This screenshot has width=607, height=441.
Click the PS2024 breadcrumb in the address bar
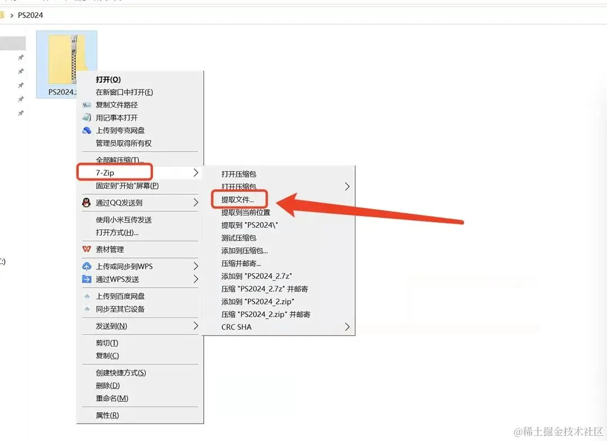(x=29, y=15)
